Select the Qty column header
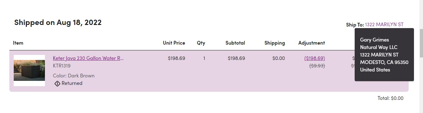This screenshot has height=113, width=423. coord(201,43)
